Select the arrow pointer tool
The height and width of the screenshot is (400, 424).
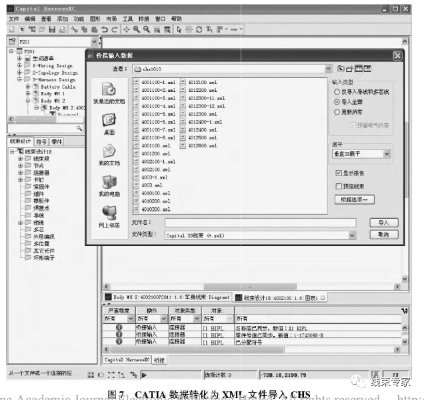click(179, 29)
